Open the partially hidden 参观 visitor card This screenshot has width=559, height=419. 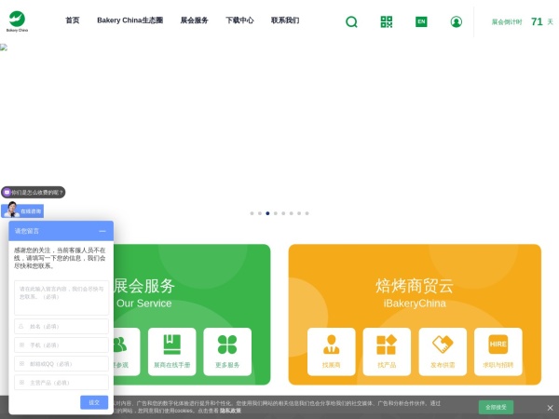tap(127, 352)
